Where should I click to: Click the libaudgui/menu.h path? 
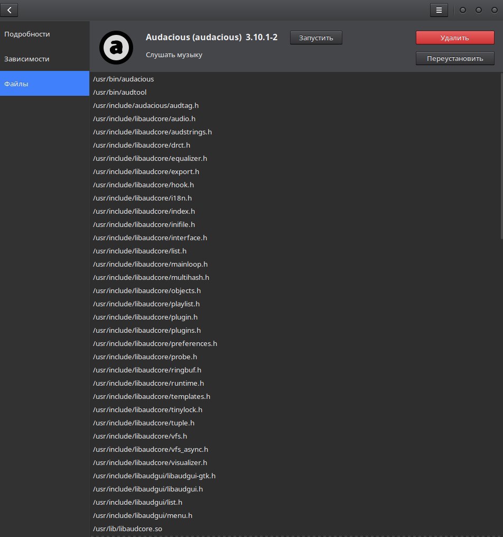143,515
